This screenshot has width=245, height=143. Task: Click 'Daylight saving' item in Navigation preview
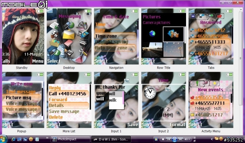[x=111, y=42]
